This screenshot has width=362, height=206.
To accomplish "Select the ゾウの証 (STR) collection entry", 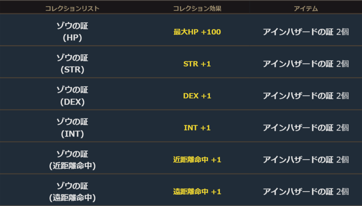I will [x=72, y=64].
